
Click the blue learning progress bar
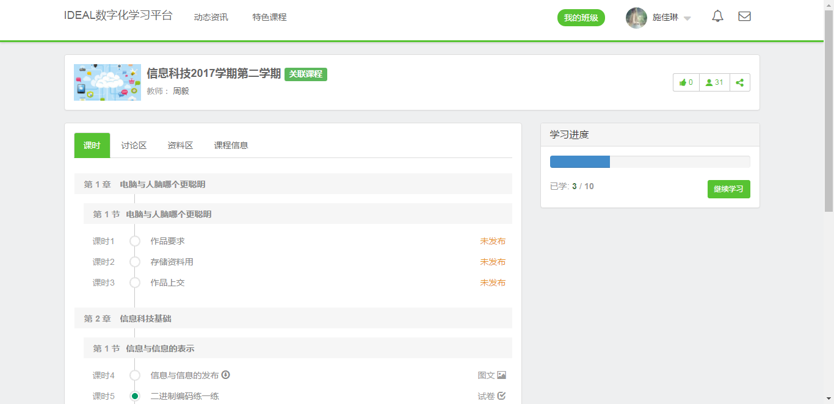tap(580, 162)
